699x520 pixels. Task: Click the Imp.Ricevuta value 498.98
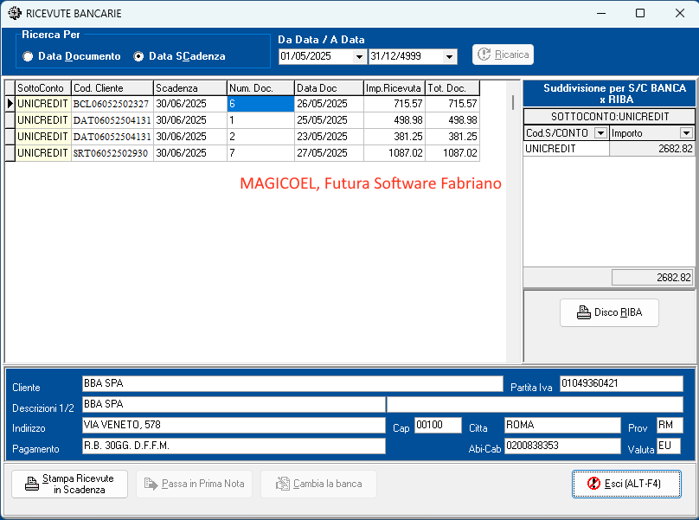394,120
